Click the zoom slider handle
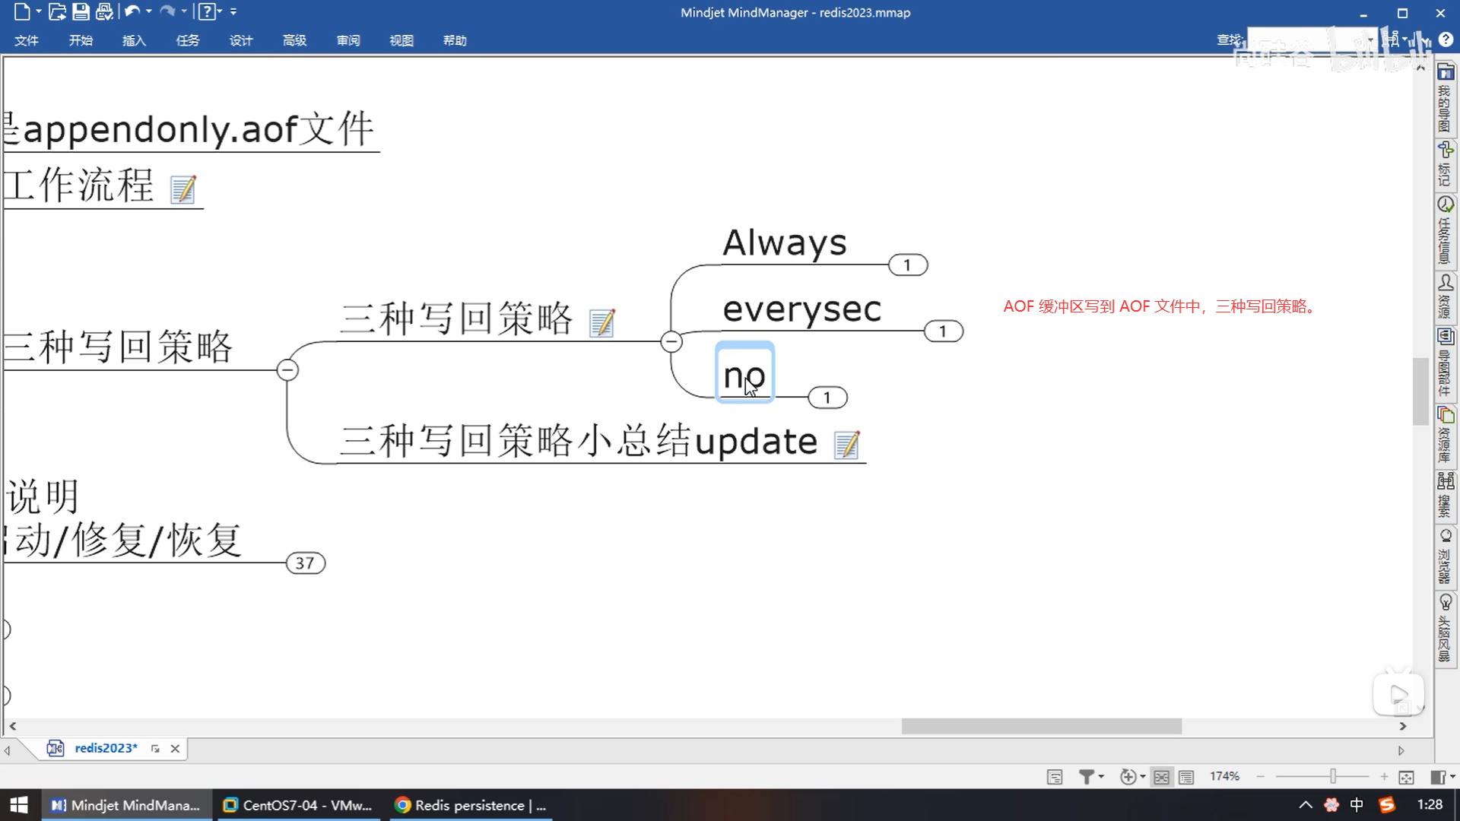1460x821 pixels. pyautogui.click(x=1333, y=776)
